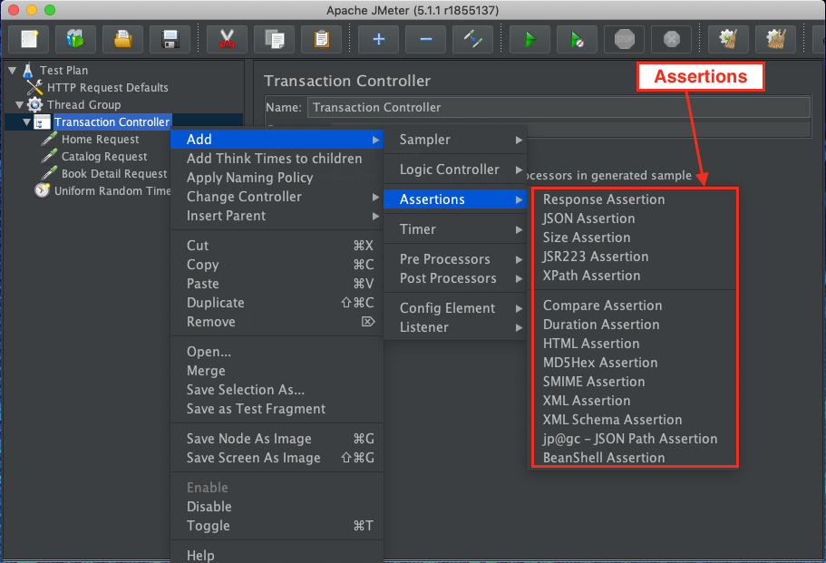
Task: Open the Logic Controller submenu
Action: (x=455, y=170)
